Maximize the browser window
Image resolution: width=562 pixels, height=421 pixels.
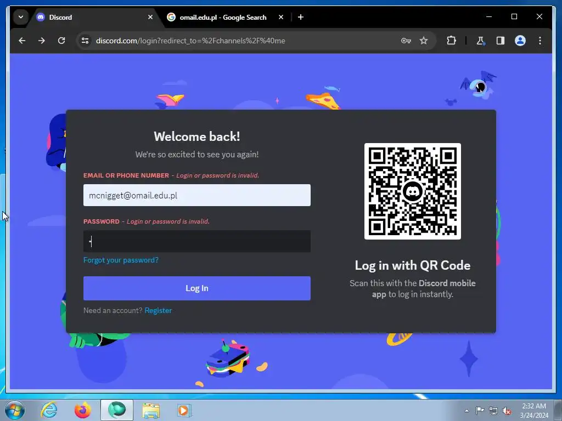pos(514,17)
